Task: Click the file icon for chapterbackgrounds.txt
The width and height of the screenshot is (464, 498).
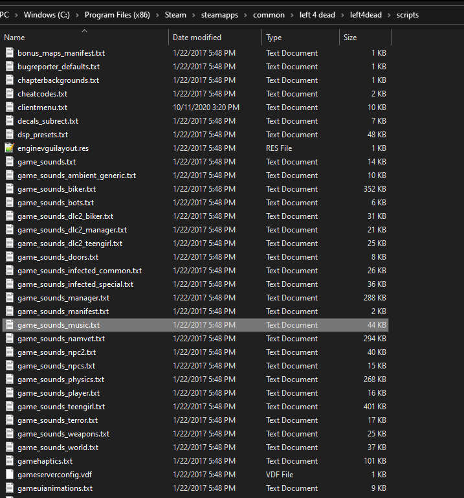Action: [x=10, y=80]
